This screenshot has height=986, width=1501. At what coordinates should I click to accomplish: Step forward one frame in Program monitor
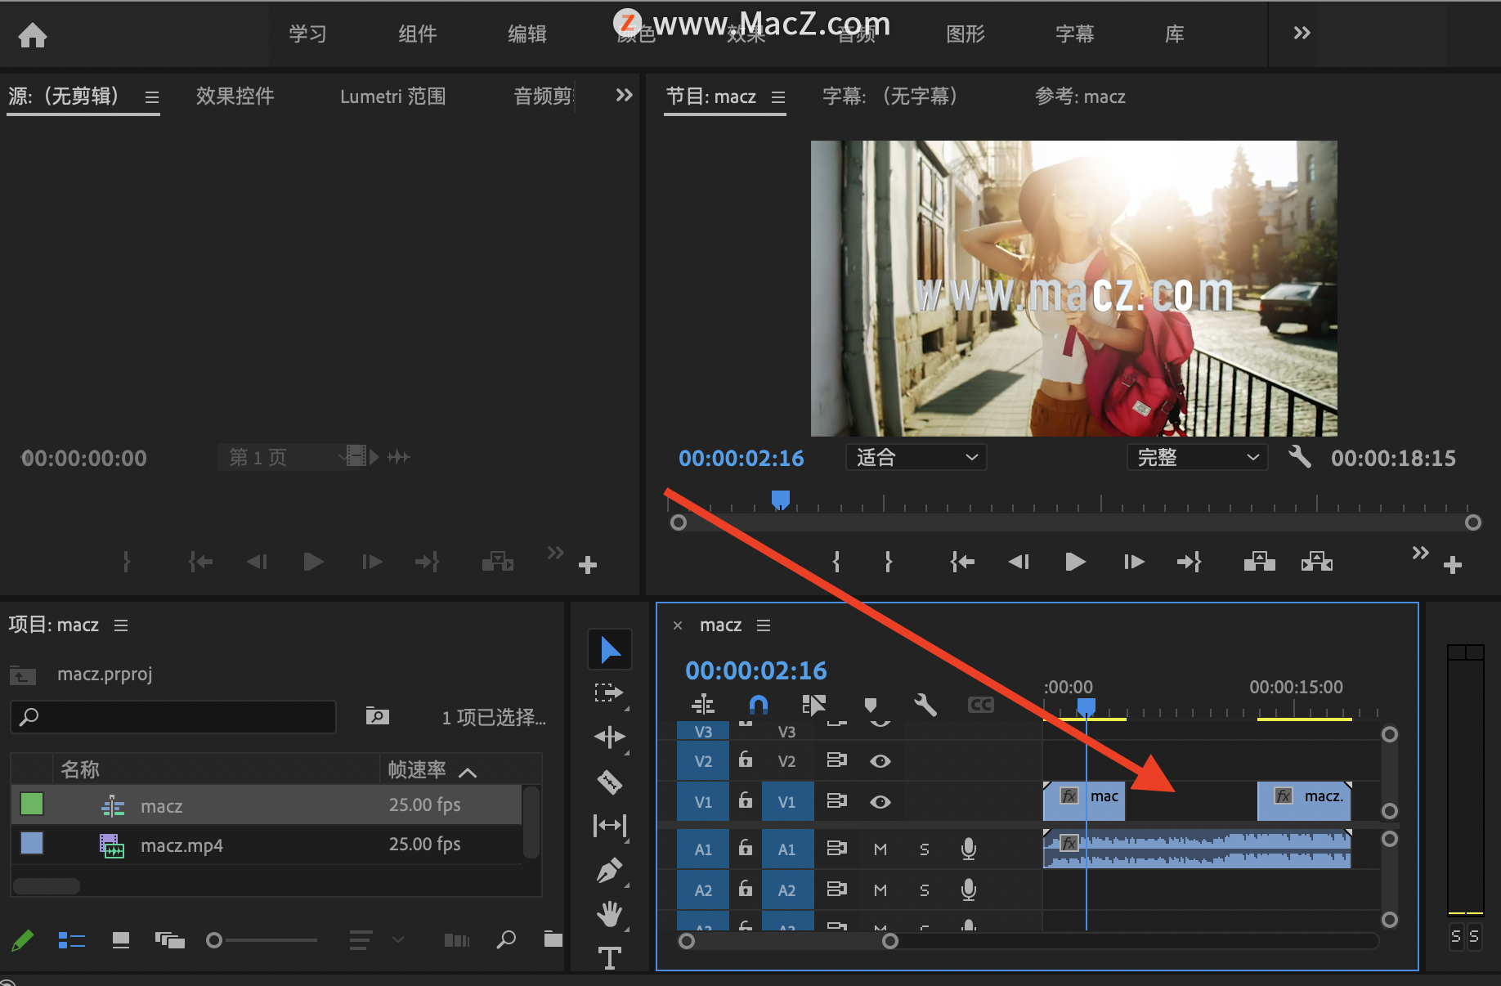click(1133, 562)
